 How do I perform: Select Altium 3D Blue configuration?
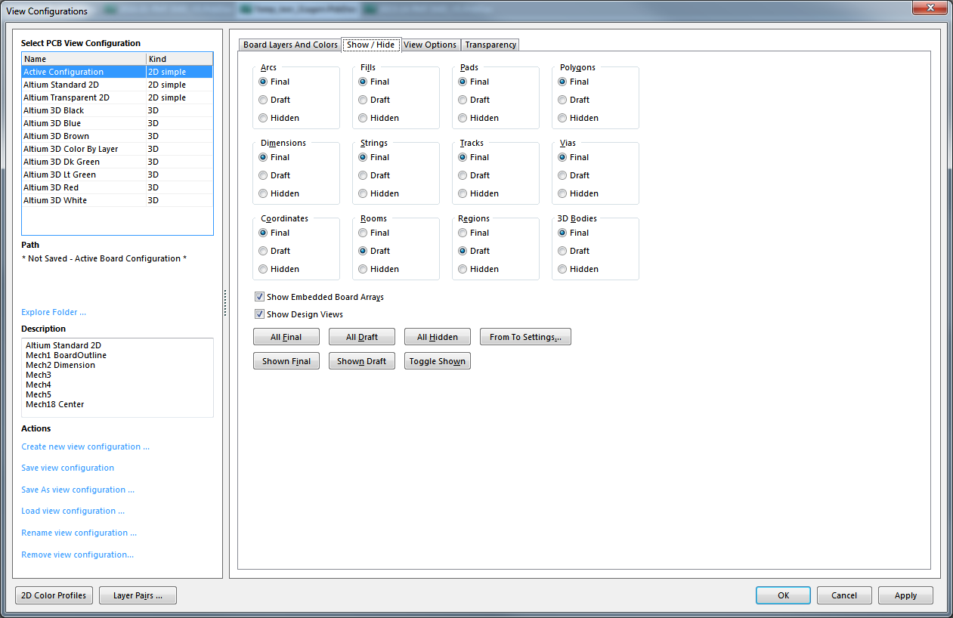point(117,123)
